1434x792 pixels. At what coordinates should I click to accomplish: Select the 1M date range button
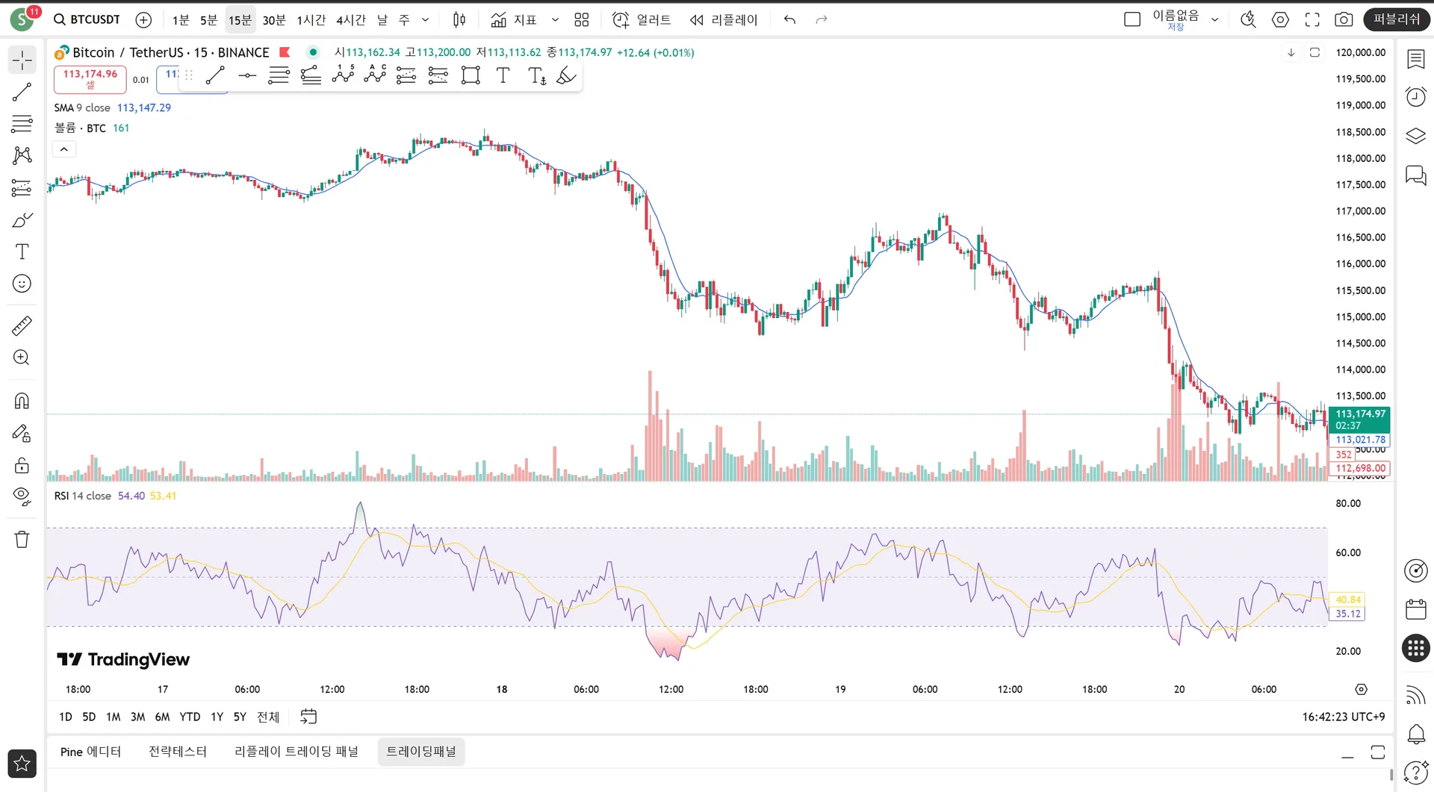pyautogui.click(x=113, y=717)
